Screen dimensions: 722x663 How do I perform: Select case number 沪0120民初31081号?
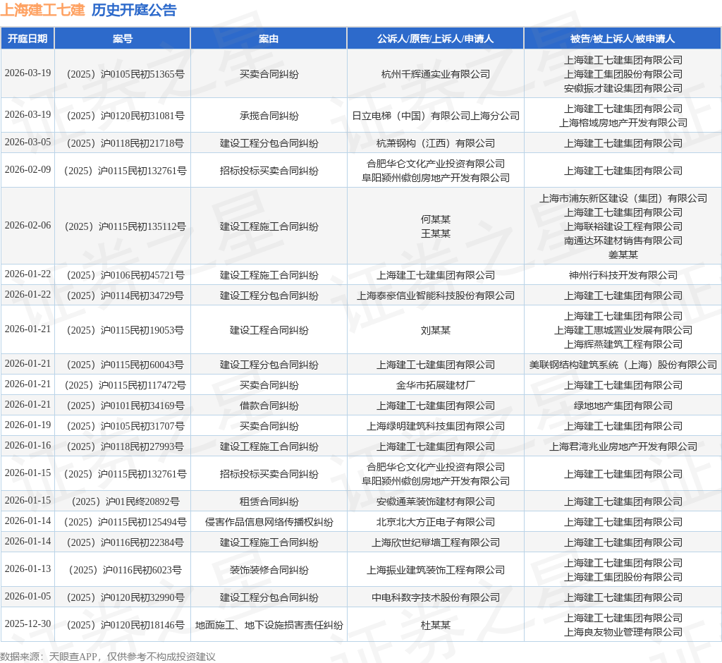(x=126, y=116)
